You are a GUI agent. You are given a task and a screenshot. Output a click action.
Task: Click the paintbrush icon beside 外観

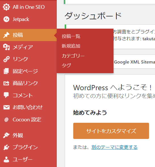[7, 135]
